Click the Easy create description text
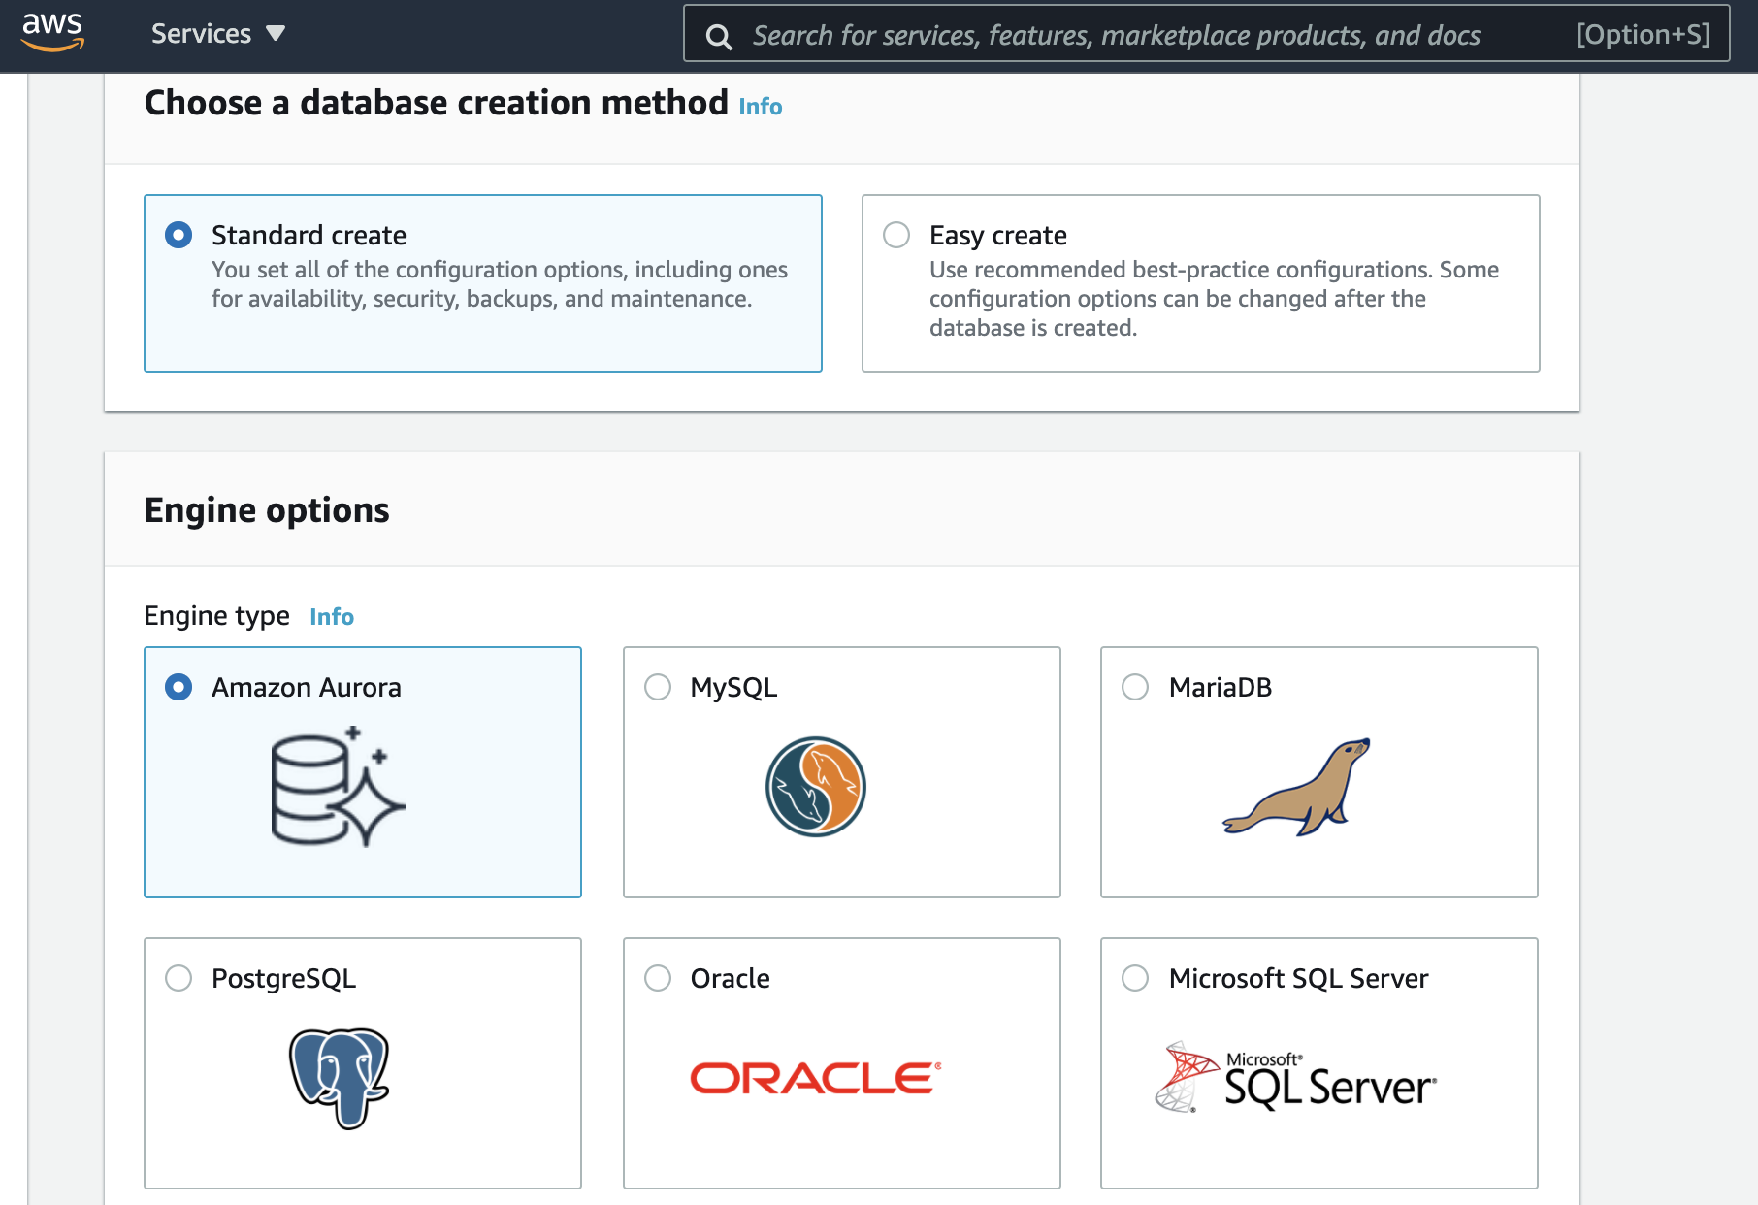The image size is (1758, 1205). [1214, 299]
